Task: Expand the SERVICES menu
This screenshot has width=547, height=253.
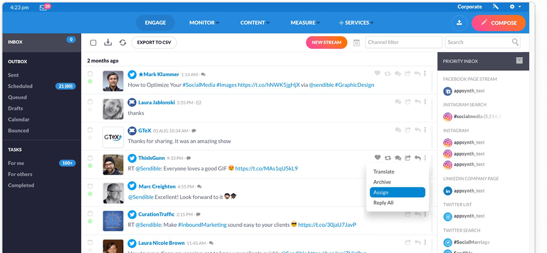Action: 356,23
